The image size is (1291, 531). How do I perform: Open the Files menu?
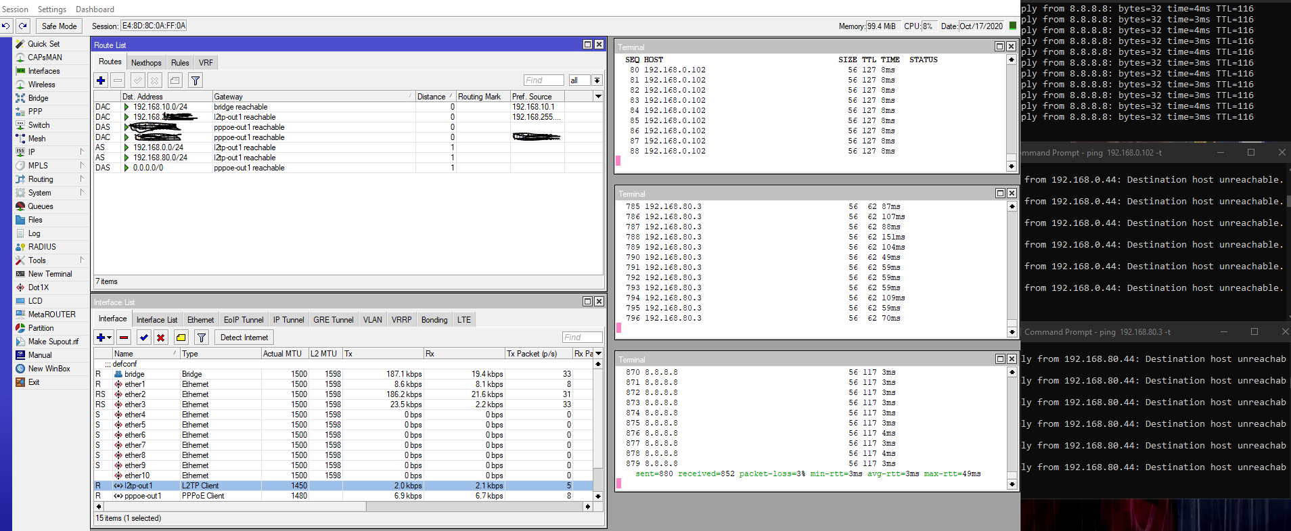(35, 220)
